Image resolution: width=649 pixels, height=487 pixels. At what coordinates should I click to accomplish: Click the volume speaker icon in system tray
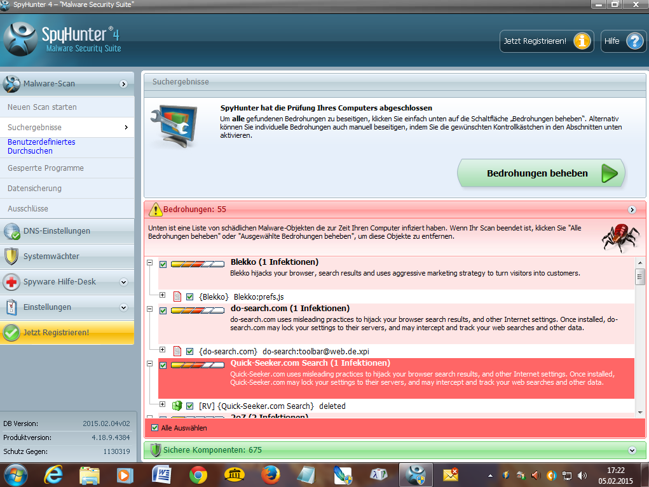coord(582,476)
